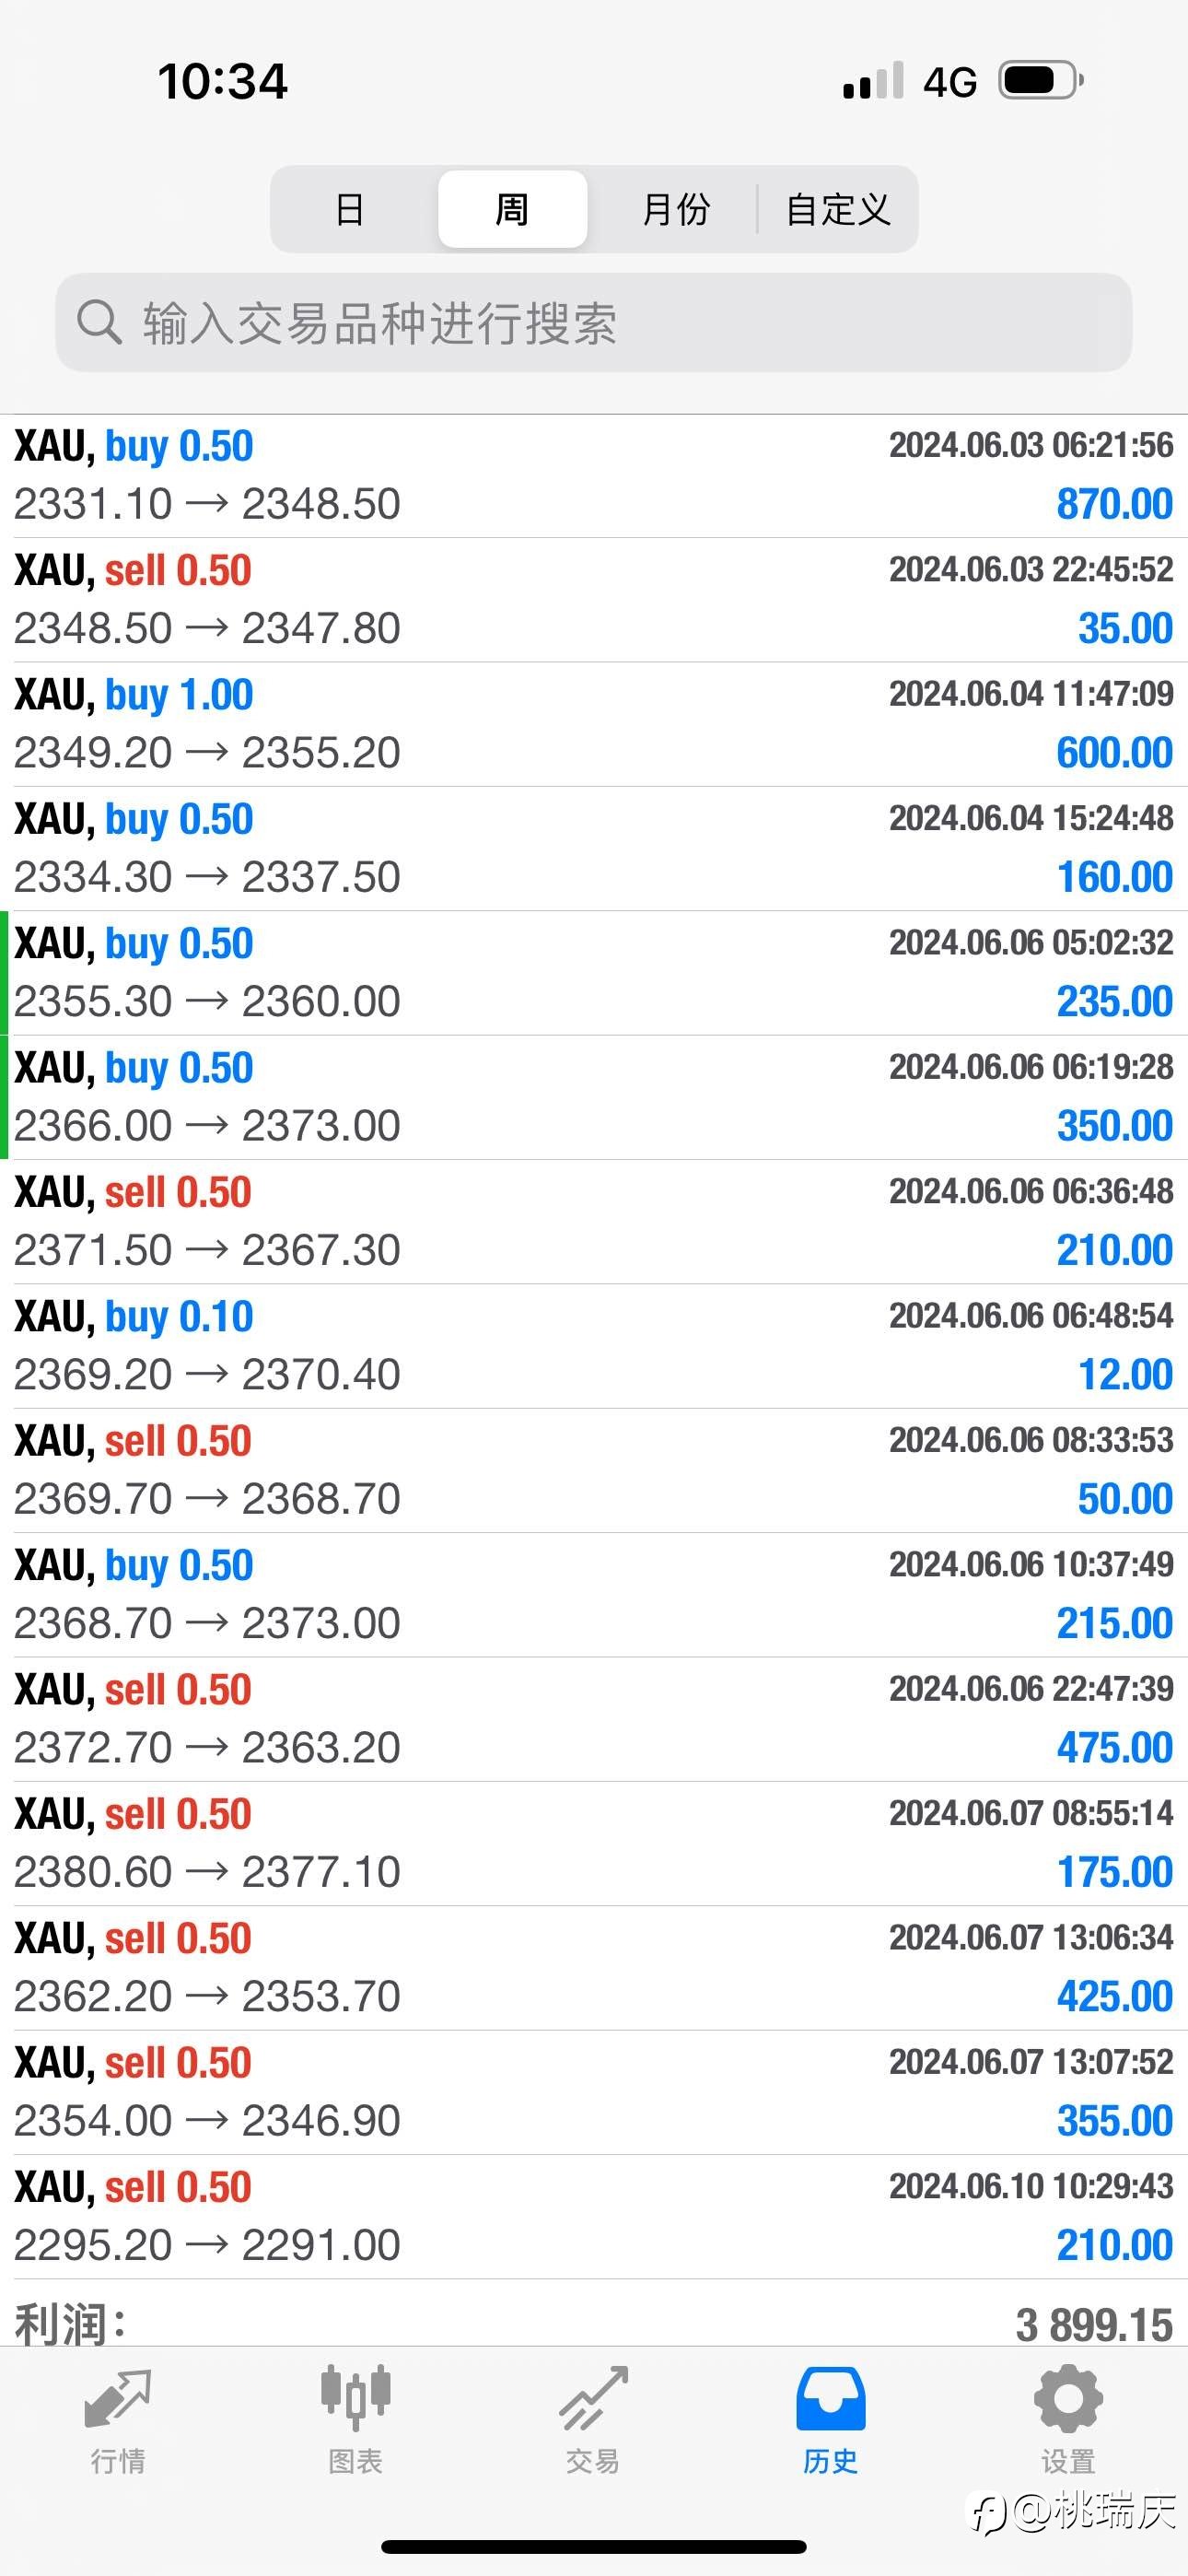This screenshot has width=1188, height=2576.
Task: Expand the XAU buy 0.10 trade details
Action: click(594, 1346)
